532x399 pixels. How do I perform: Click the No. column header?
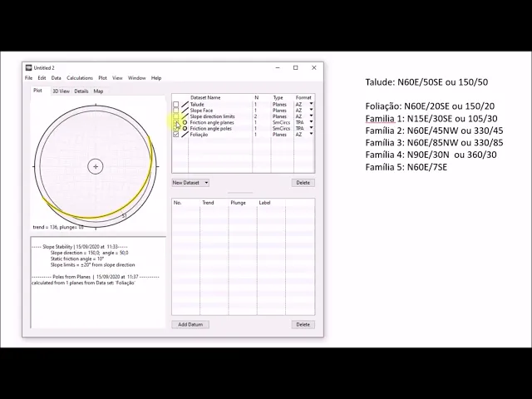177,203
